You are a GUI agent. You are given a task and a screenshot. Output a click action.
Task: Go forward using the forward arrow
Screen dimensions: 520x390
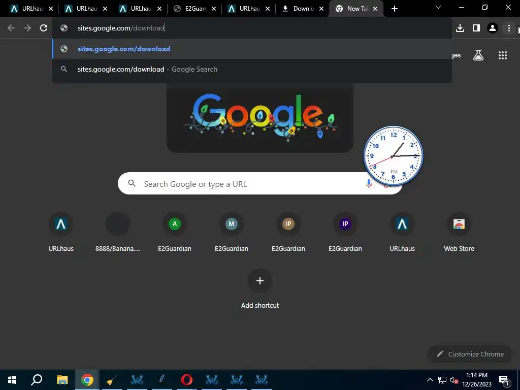click(27, 28)
